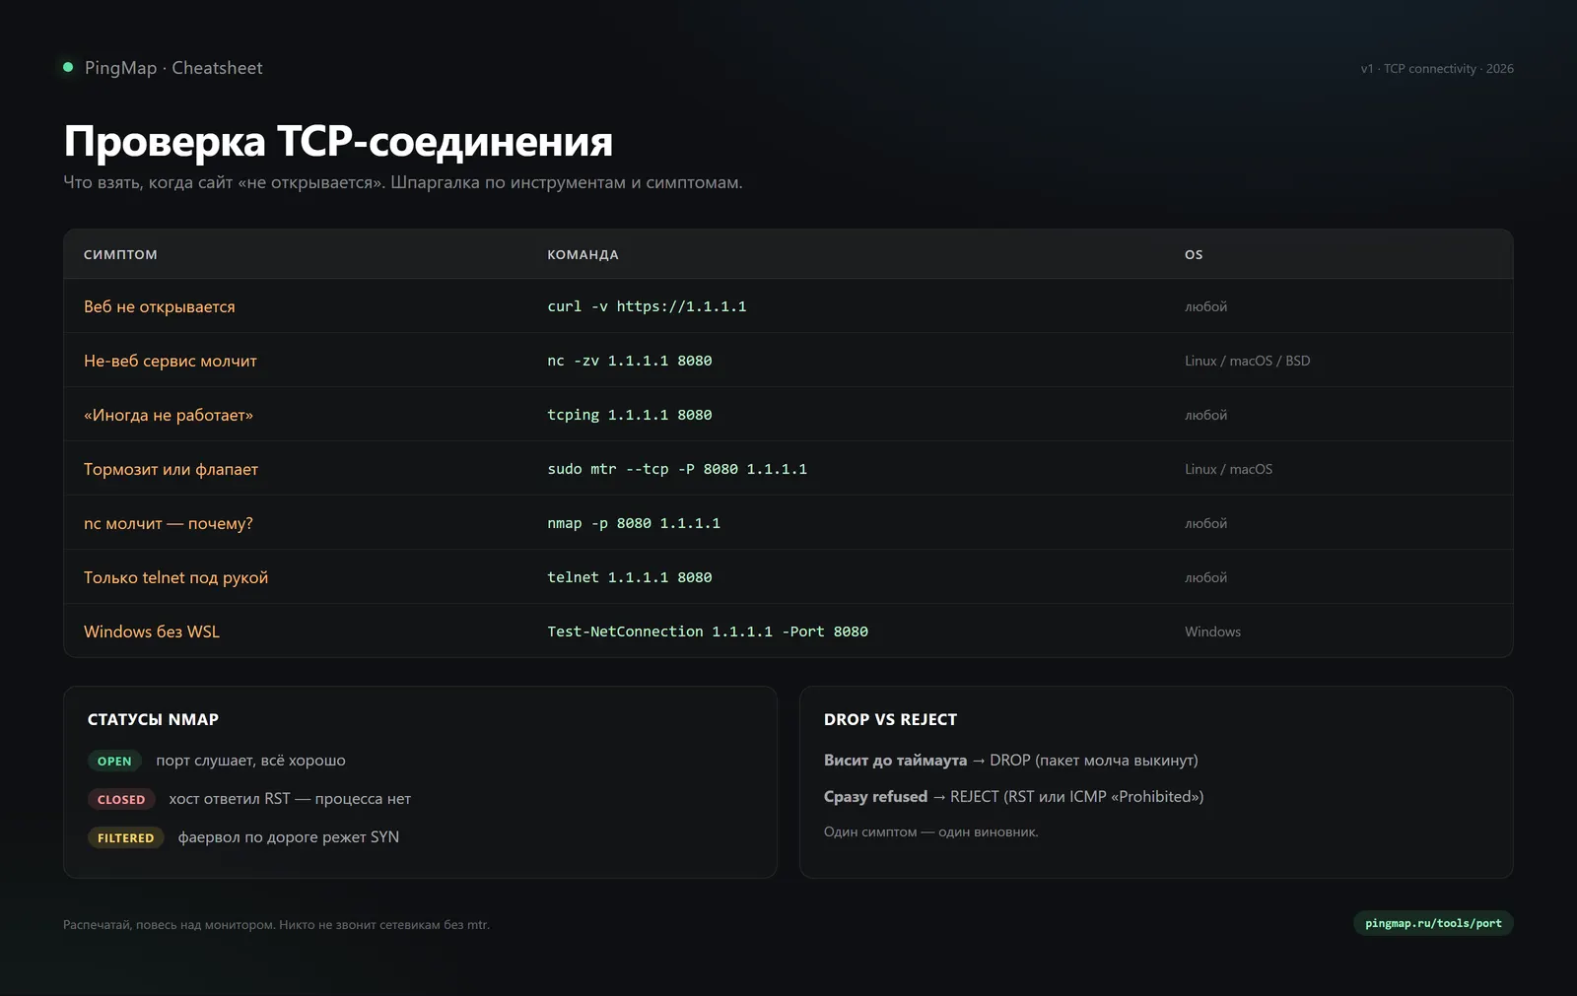
Task: Click the 'curl -v https://1.1.1.1' command
Action: (x=647, y=306)
